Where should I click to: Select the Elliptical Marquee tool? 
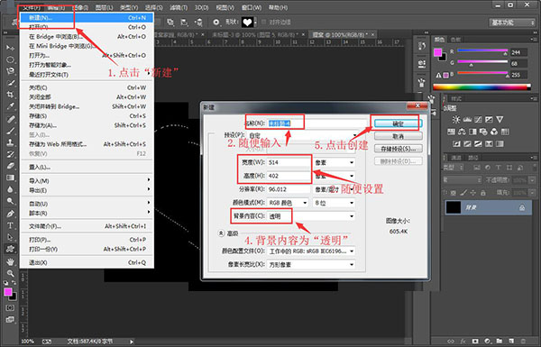10,59
